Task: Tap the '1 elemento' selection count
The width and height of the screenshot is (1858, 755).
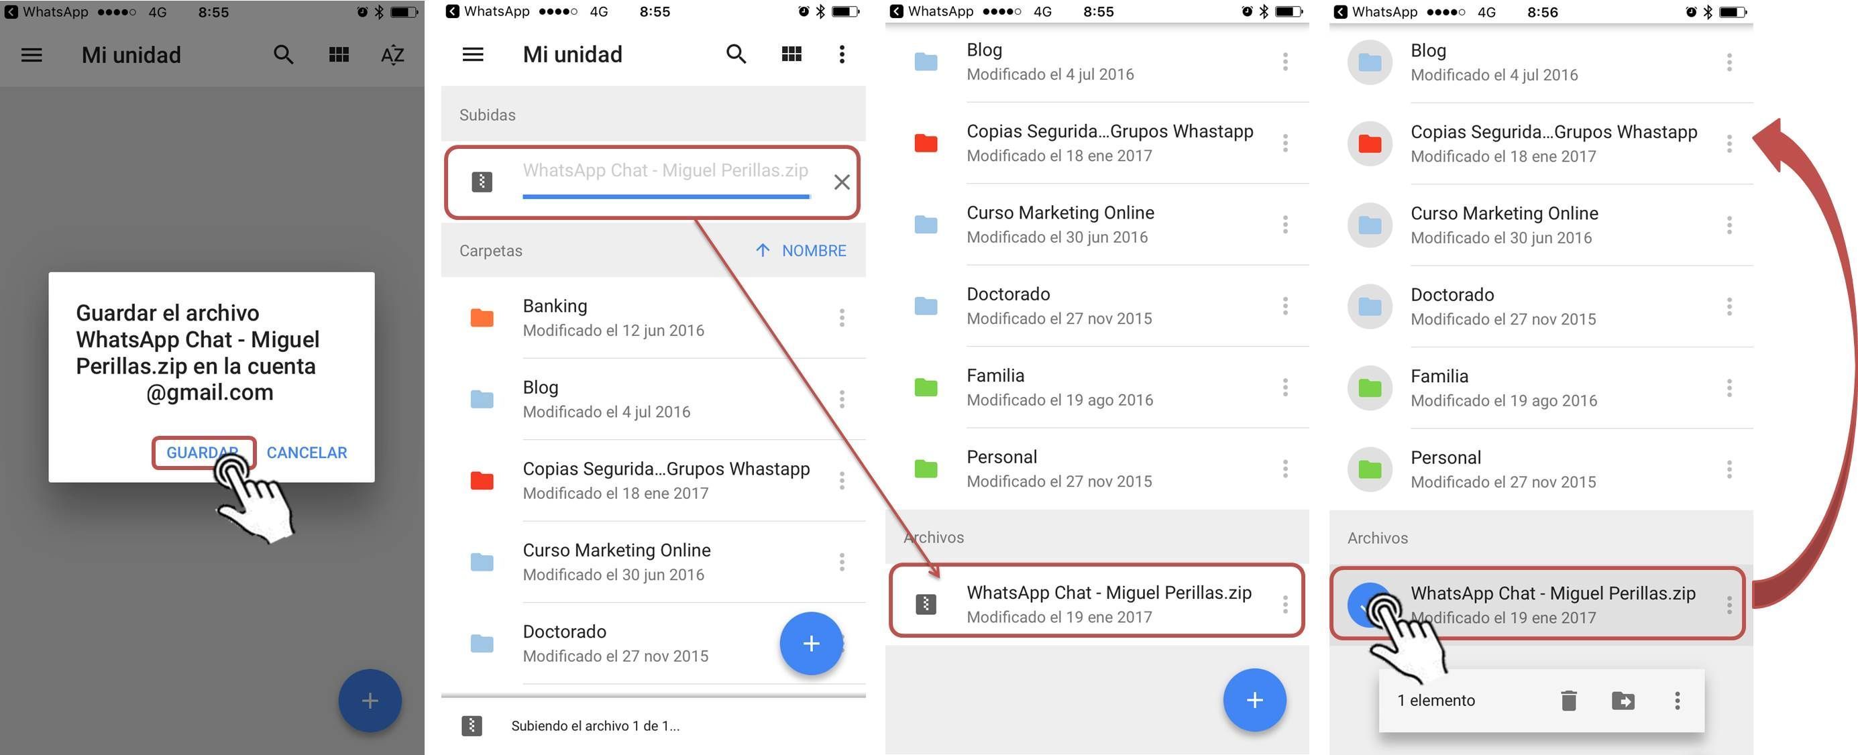Action: click(1436, 700)
